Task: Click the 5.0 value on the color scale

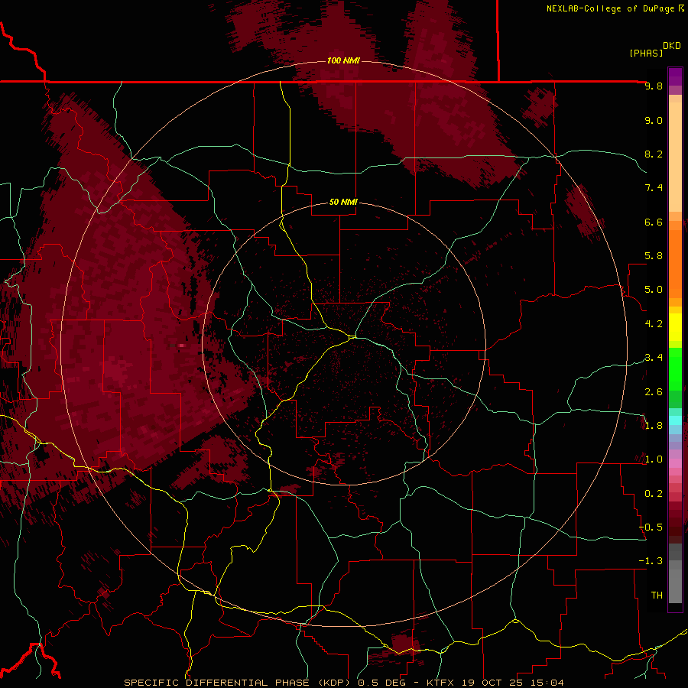Action: coord(654,290)
